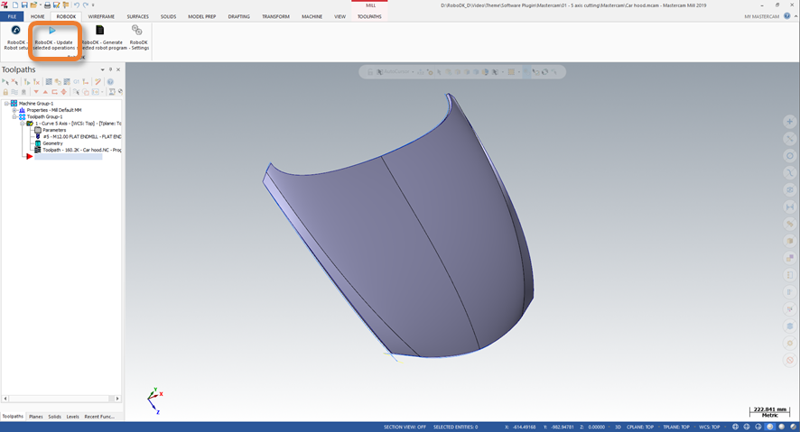Click RoboDK Generate robot program icon
This screenshot has width=800, height=432.
pyautogui.click(x=100, y=31)
